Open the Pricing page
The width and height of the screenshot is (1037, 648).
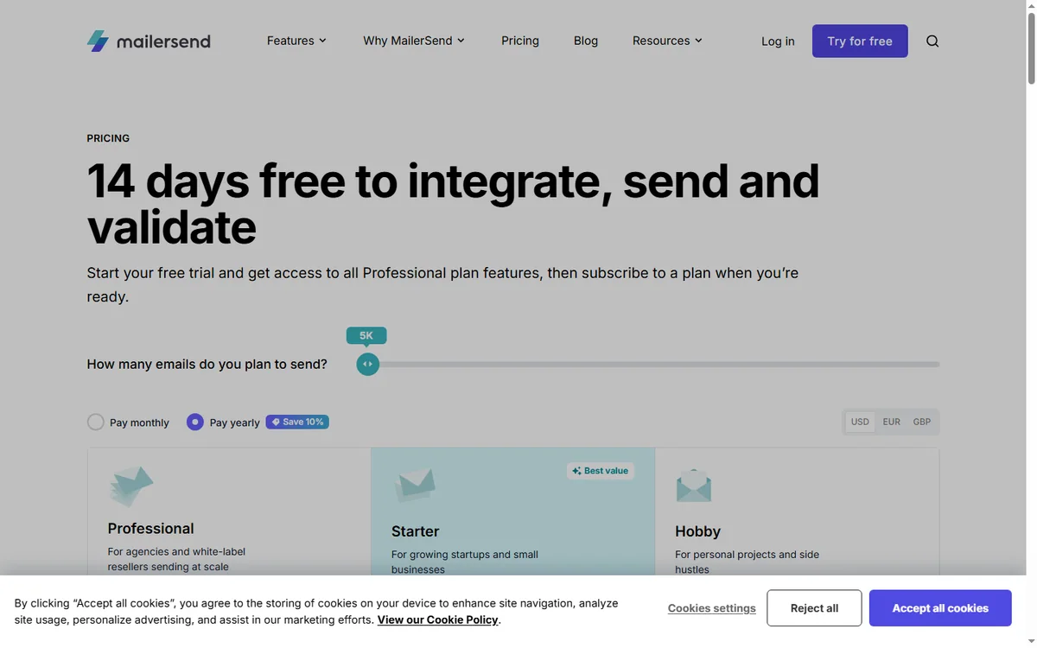click(x=520, y=41)
